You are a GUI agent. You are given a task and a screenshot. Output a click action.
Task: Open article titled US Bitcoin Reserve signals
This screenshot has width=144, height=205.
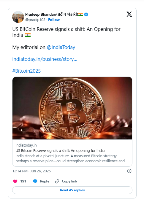[x=60, y=151]
